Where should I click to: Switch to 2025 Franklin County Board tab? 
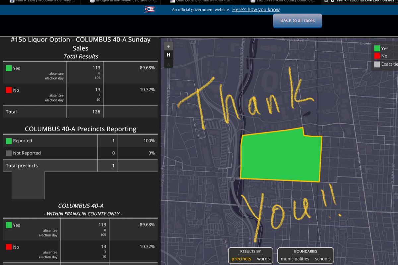pyautogui.click(x=282, y=1)
